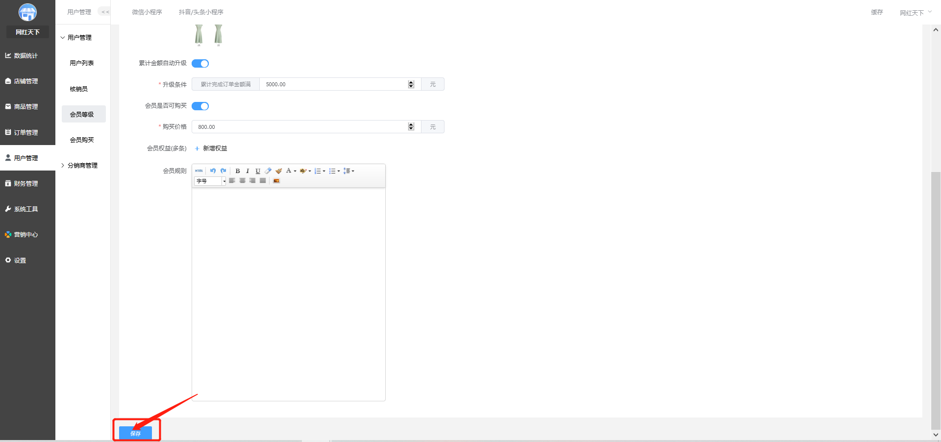The height and width of the screenshot is (442, 941).
Task: Open 会员购买 in the submenu
Action: pyautogui.click(x=82, y=140)
